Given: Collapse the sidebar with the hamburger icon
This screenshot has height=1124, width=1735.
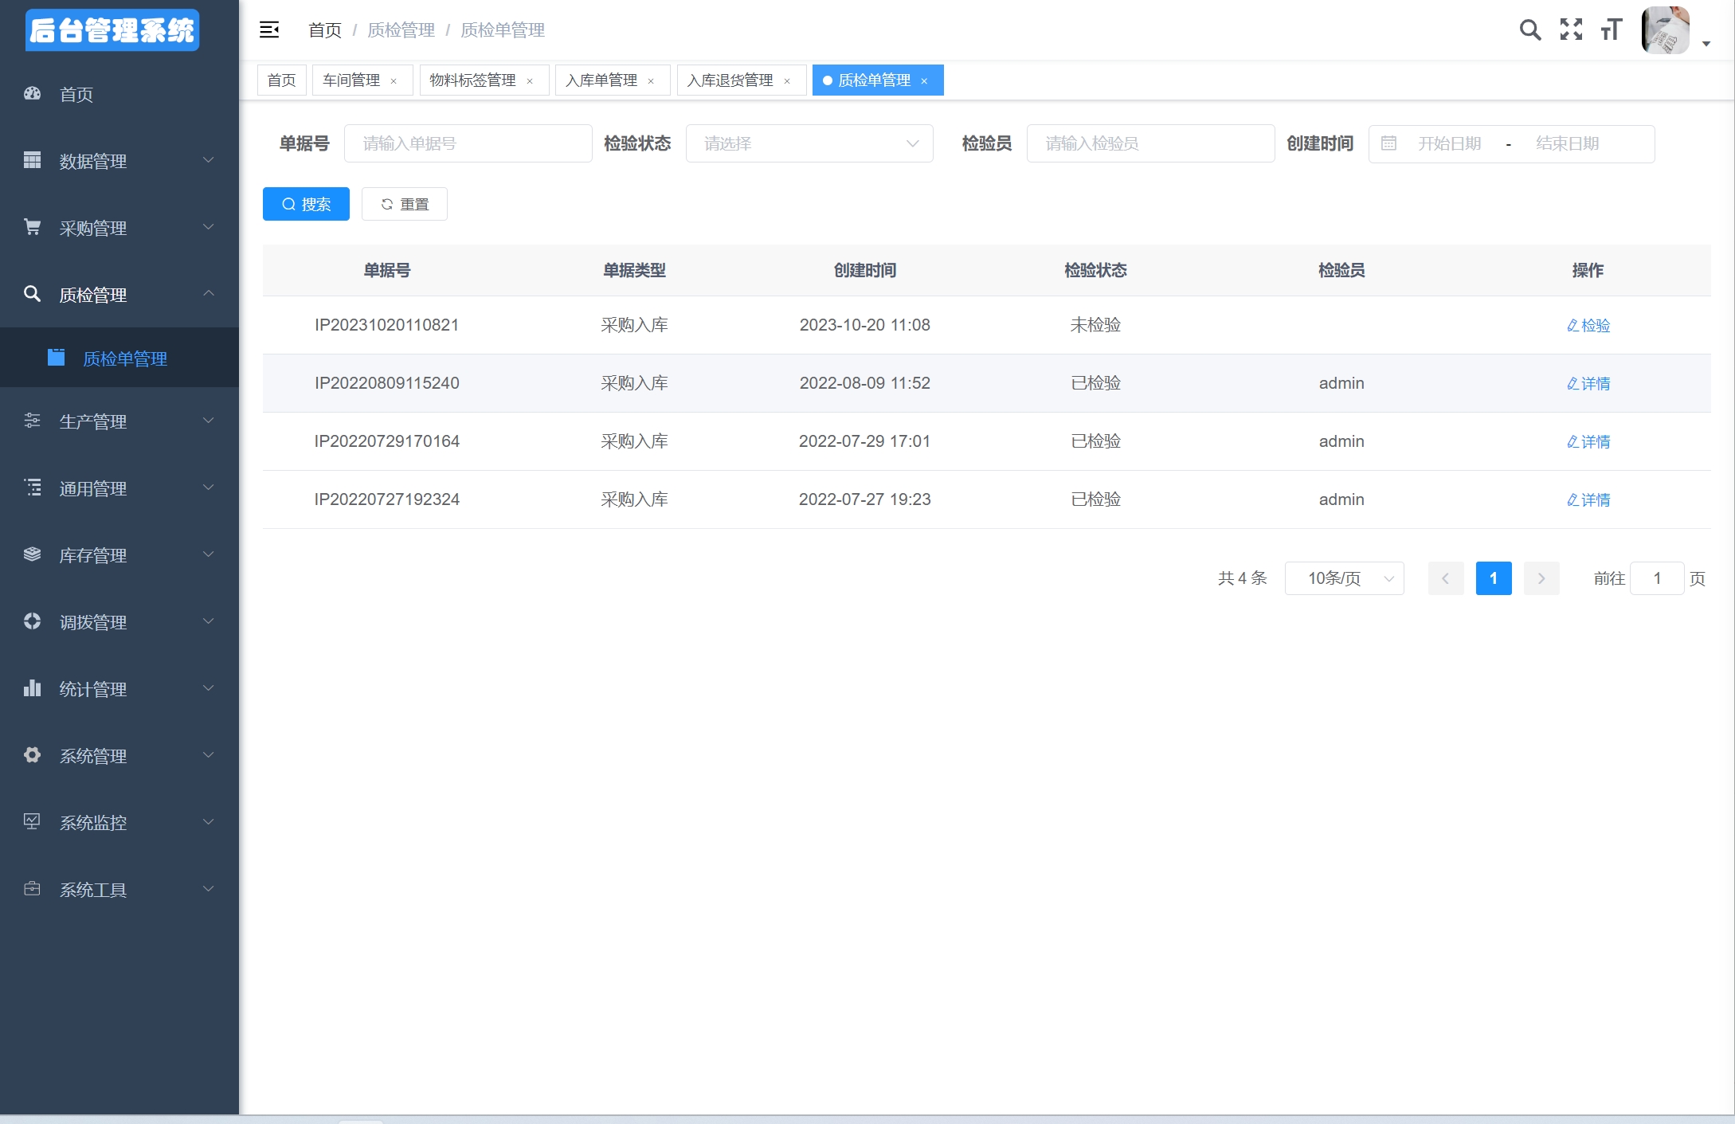Looking at the screenshot, I should (269, 30).
